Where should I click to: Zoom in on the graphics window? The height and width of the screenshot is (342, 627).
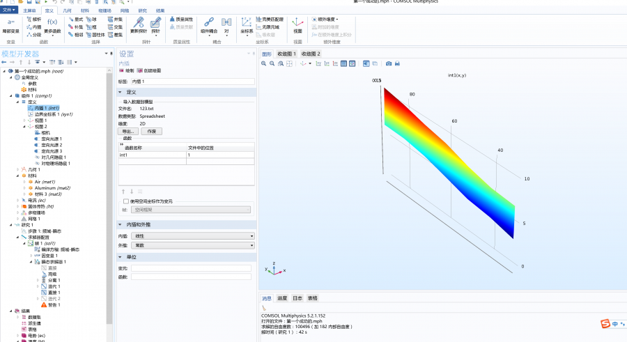pos(263,63)
